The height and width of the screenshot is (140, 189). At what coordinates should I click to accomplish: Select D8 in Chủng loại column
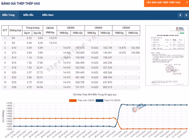(x=13, y=43)
